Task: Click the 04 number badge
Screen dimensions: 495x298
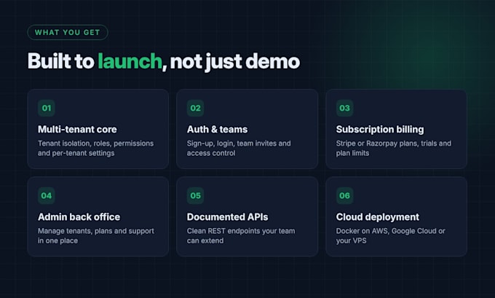Action: (x=47, y=195)
